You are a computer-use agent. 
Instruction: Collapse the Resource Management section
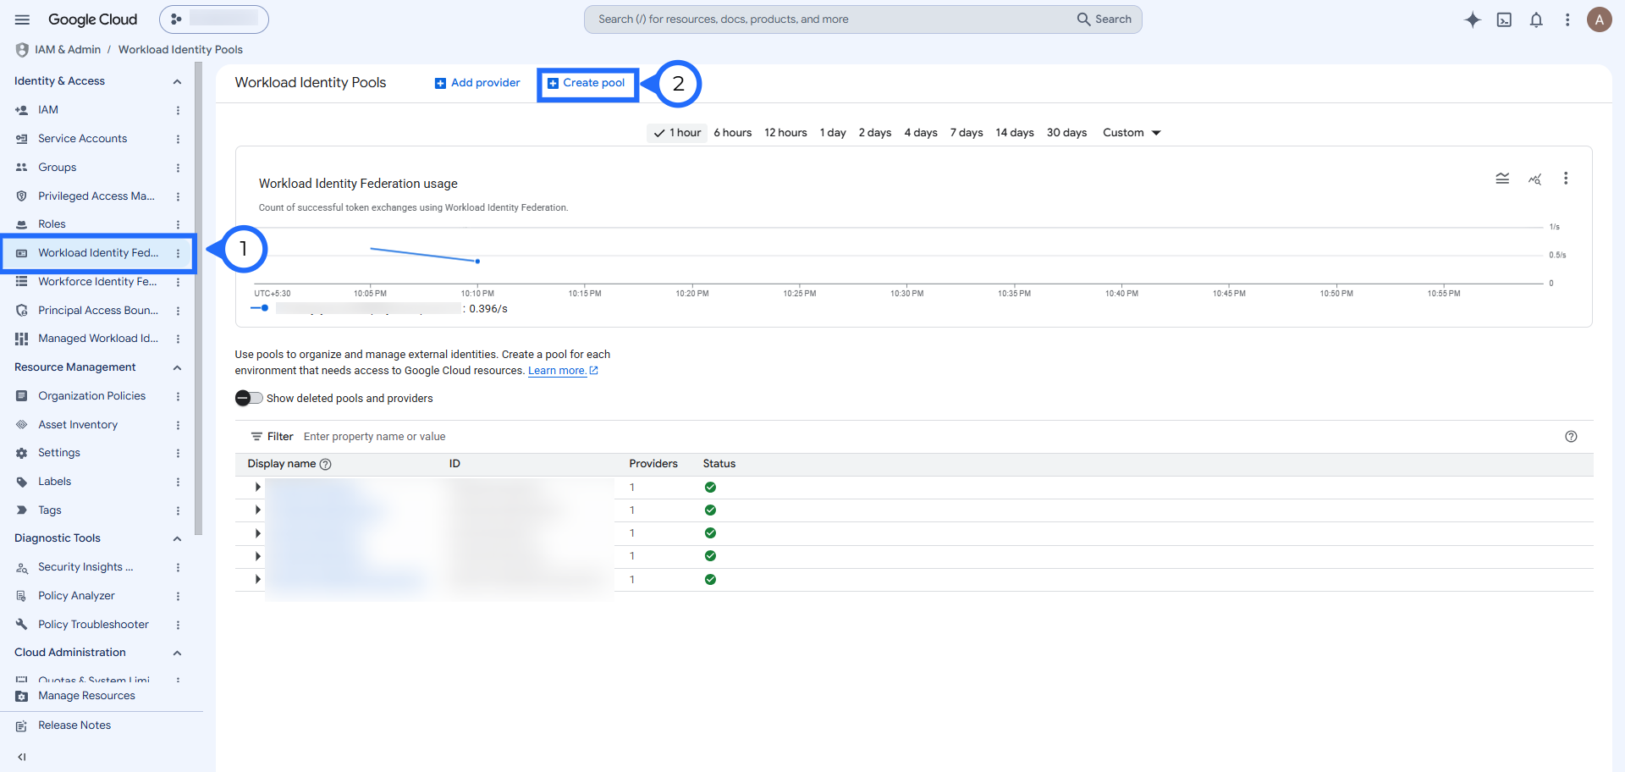177,368
